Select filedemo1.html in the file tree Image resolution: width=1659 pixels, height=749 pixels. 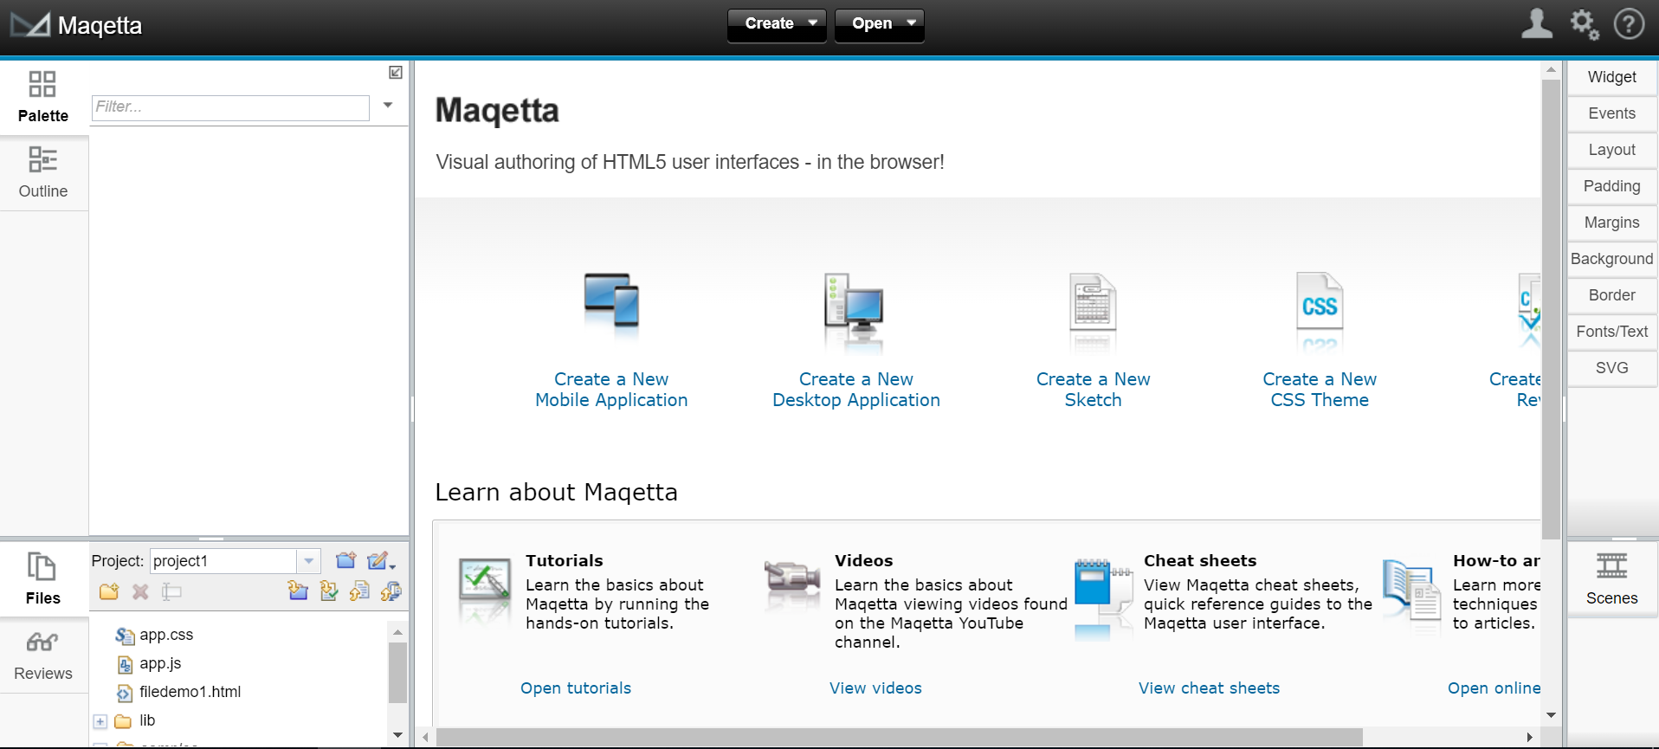tap(190, 692)
